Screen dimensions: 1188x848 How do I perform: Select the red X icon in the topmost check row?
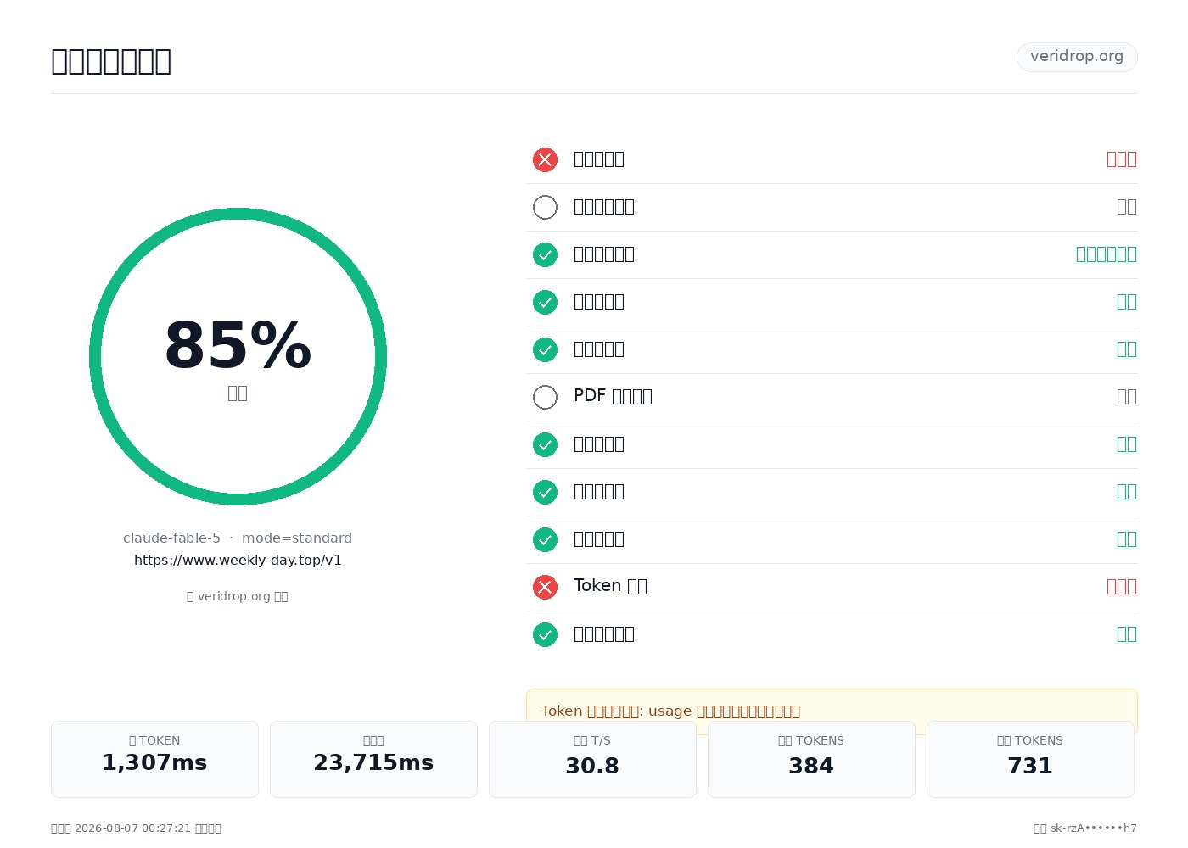click(545, 159)
